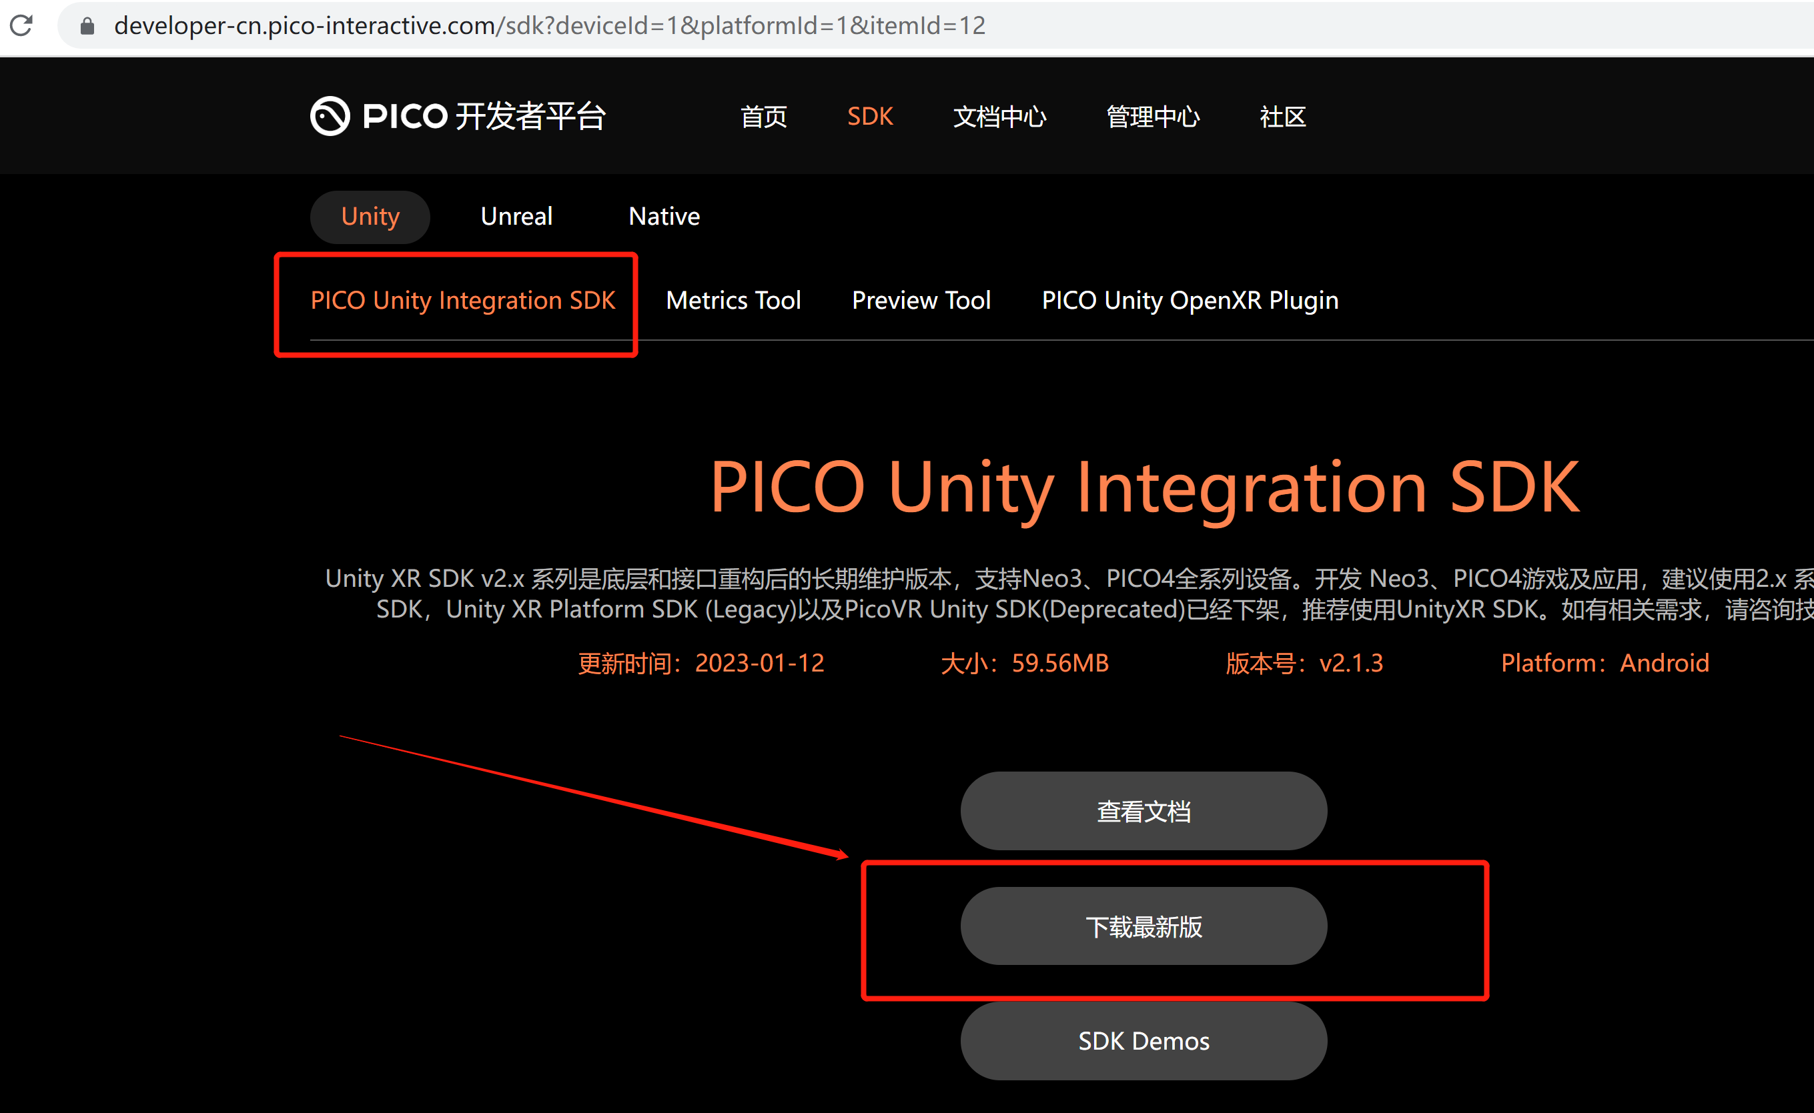Switch to the Unreal tab
Screen dimensions: 1814x1113
tap(516, 215)
